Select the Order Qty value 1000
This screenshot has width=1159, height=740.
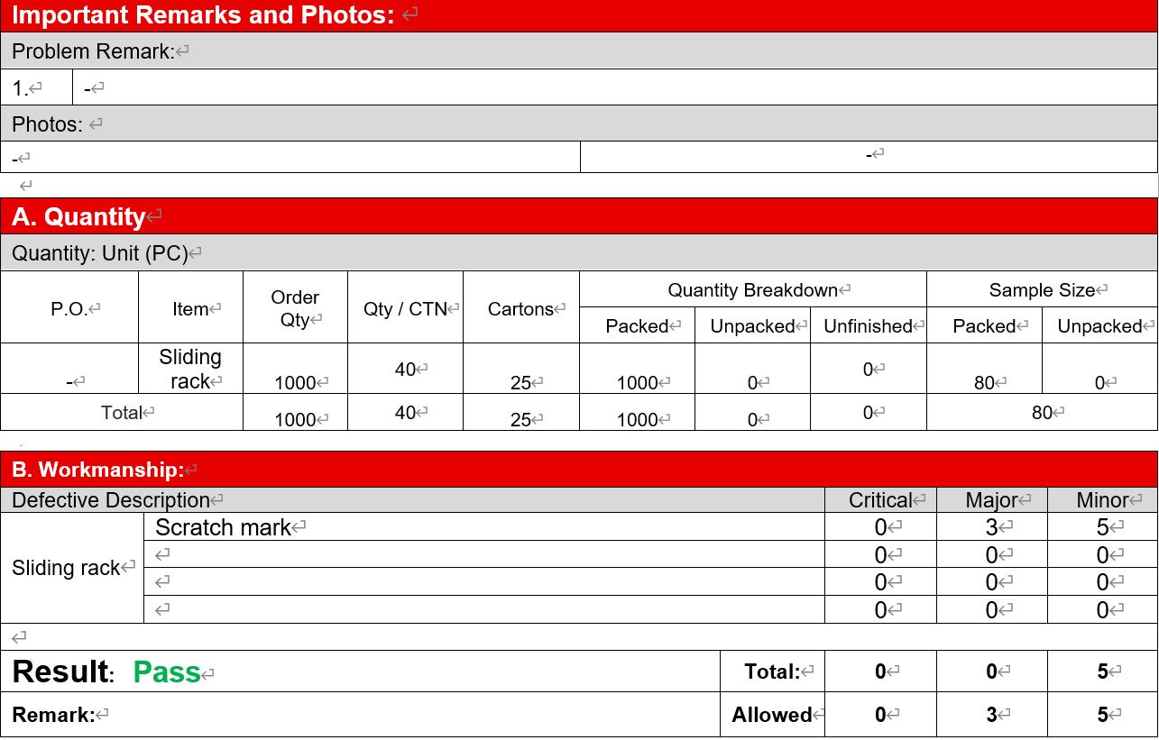click(x=295, y=382)
